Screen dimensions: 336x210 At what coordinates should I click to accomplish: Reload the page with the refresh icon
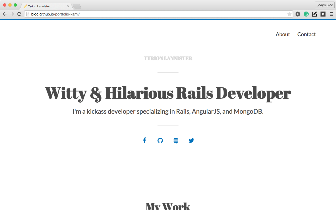(19, 14)
